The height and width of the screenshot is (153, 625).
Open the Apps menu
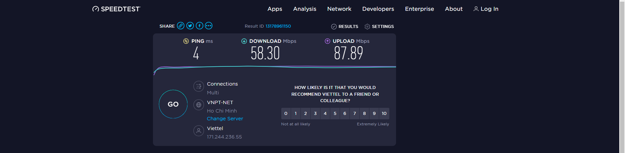(x=275, y=9)
